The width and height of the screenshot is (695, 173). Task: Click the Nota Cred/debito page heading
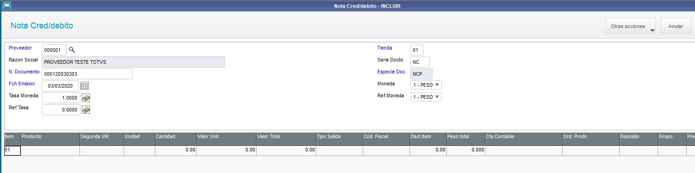(x=42, y=25)
